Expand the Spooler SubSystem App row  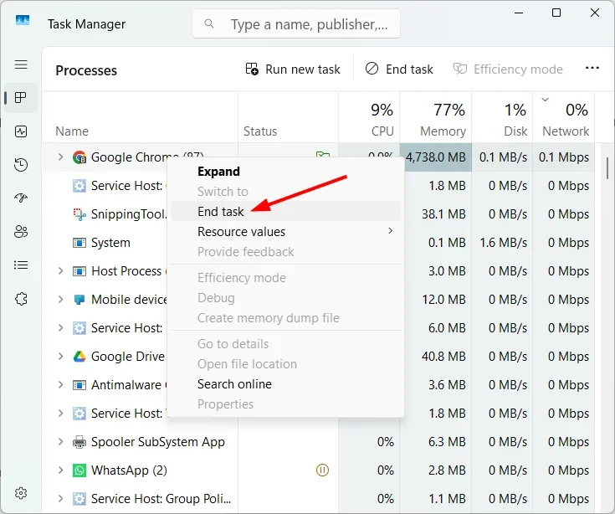[x=60, y=442]
